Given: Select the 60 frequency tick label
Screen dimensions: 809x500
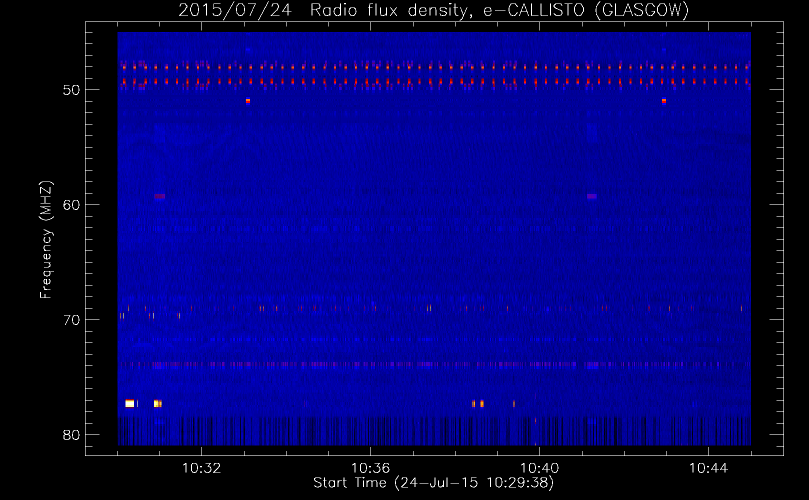Looking at the screenshot, I should pos(71,205).
